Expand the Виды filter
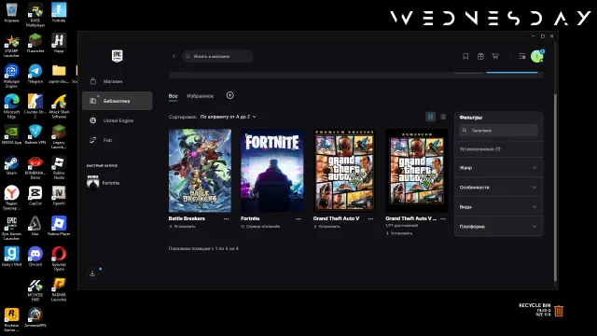 pos(499,207)
